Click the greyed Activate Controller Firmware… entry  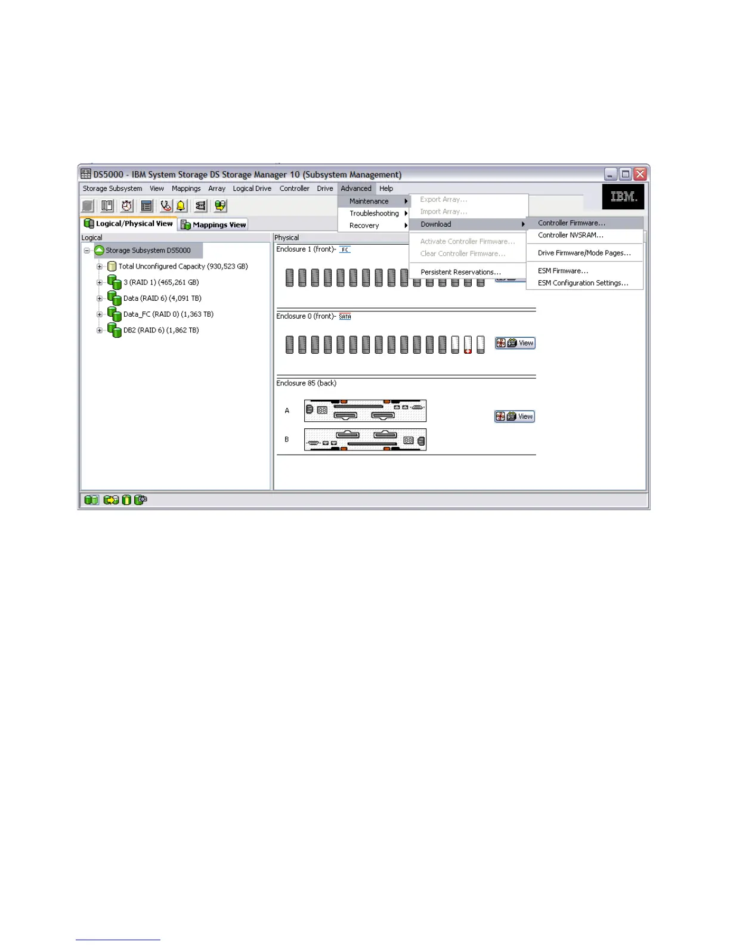coord(469,242)
